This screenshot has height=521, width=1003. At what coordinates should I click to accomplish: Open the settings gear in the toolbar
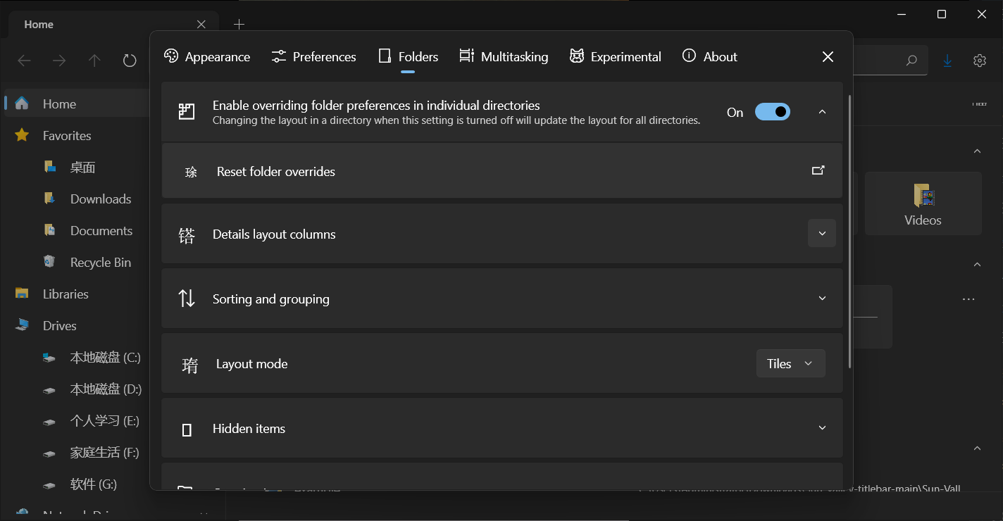980,61
